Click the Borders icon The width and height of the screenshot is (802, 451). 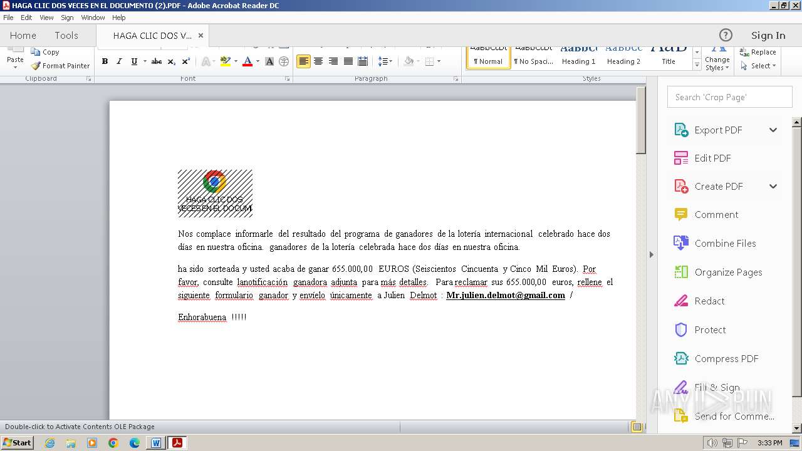coord(429,61)
